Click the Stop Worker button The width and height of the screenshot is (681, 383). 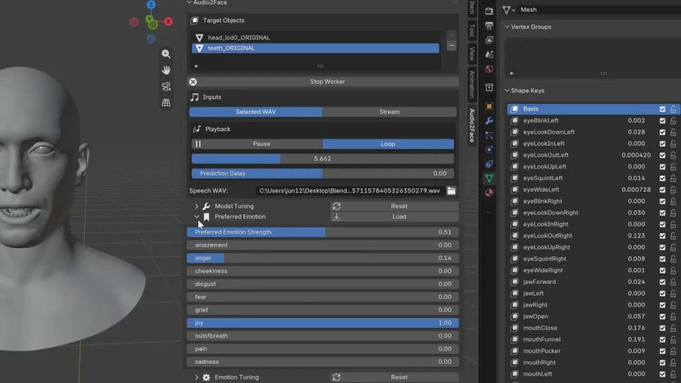click(324, 81)
